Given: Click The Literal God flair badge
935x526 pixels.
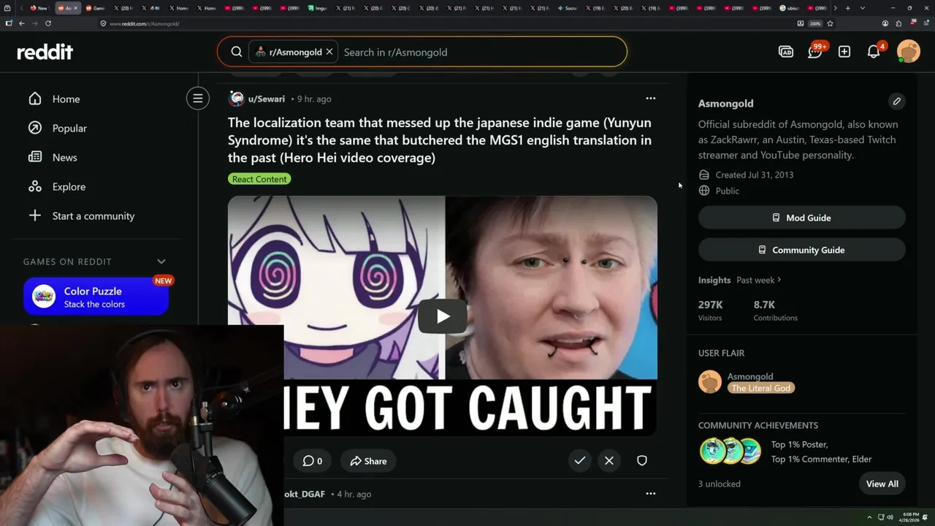Looking at the screenshot, I should 760,388.
